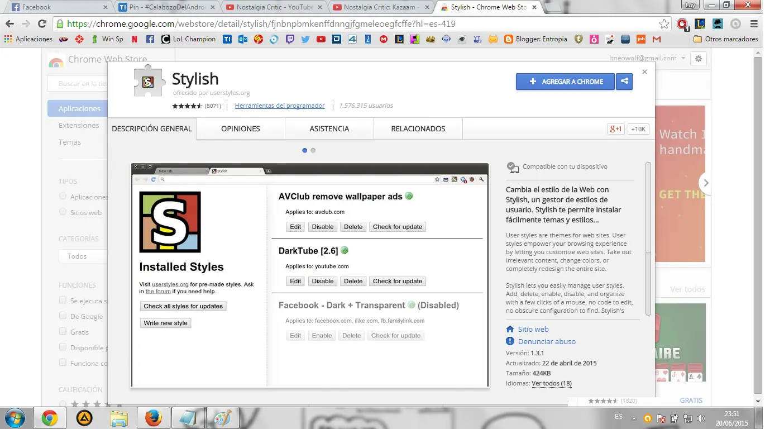This screenshot has height=429, width=765.
Task: Toggle the De Google checkbox
Action: click(x=63, y=316)
